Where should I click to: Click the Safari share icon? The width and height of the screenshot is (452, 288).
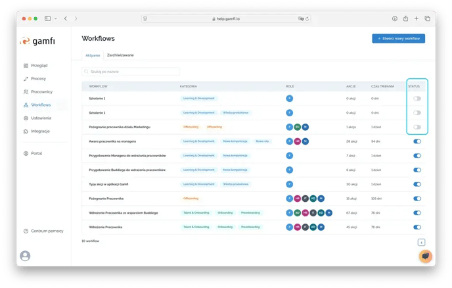pos(405,18)
